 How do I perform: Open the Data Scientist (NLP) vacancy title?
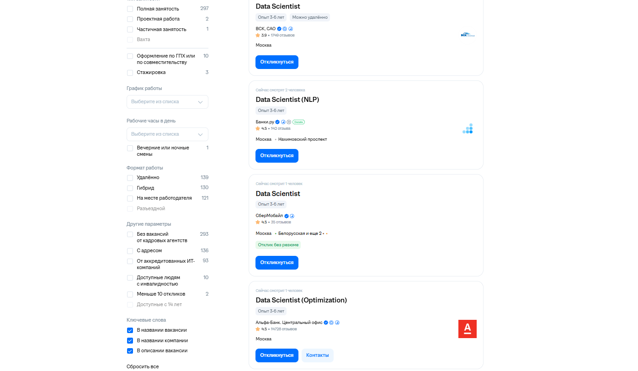point(287,100)
